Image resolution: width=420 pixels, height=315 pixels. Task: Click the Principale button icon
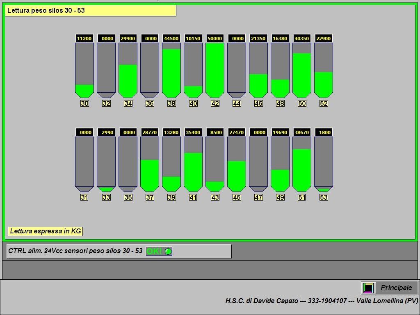[368, 288]
